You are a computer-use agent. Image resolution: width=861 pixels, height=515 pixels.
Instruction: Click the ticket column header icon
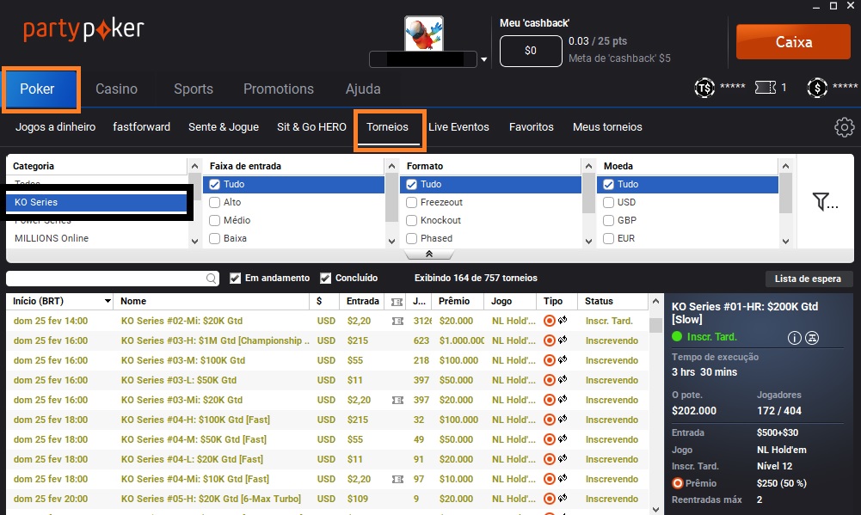[x=397, y=302]
